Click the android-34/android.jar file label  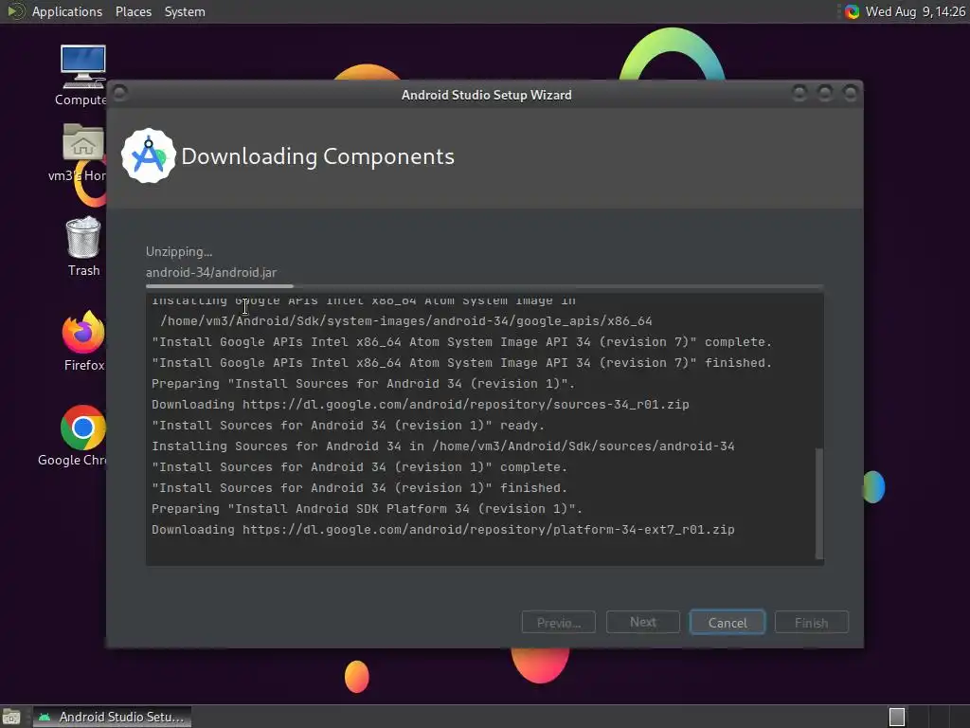click(211, 272)
